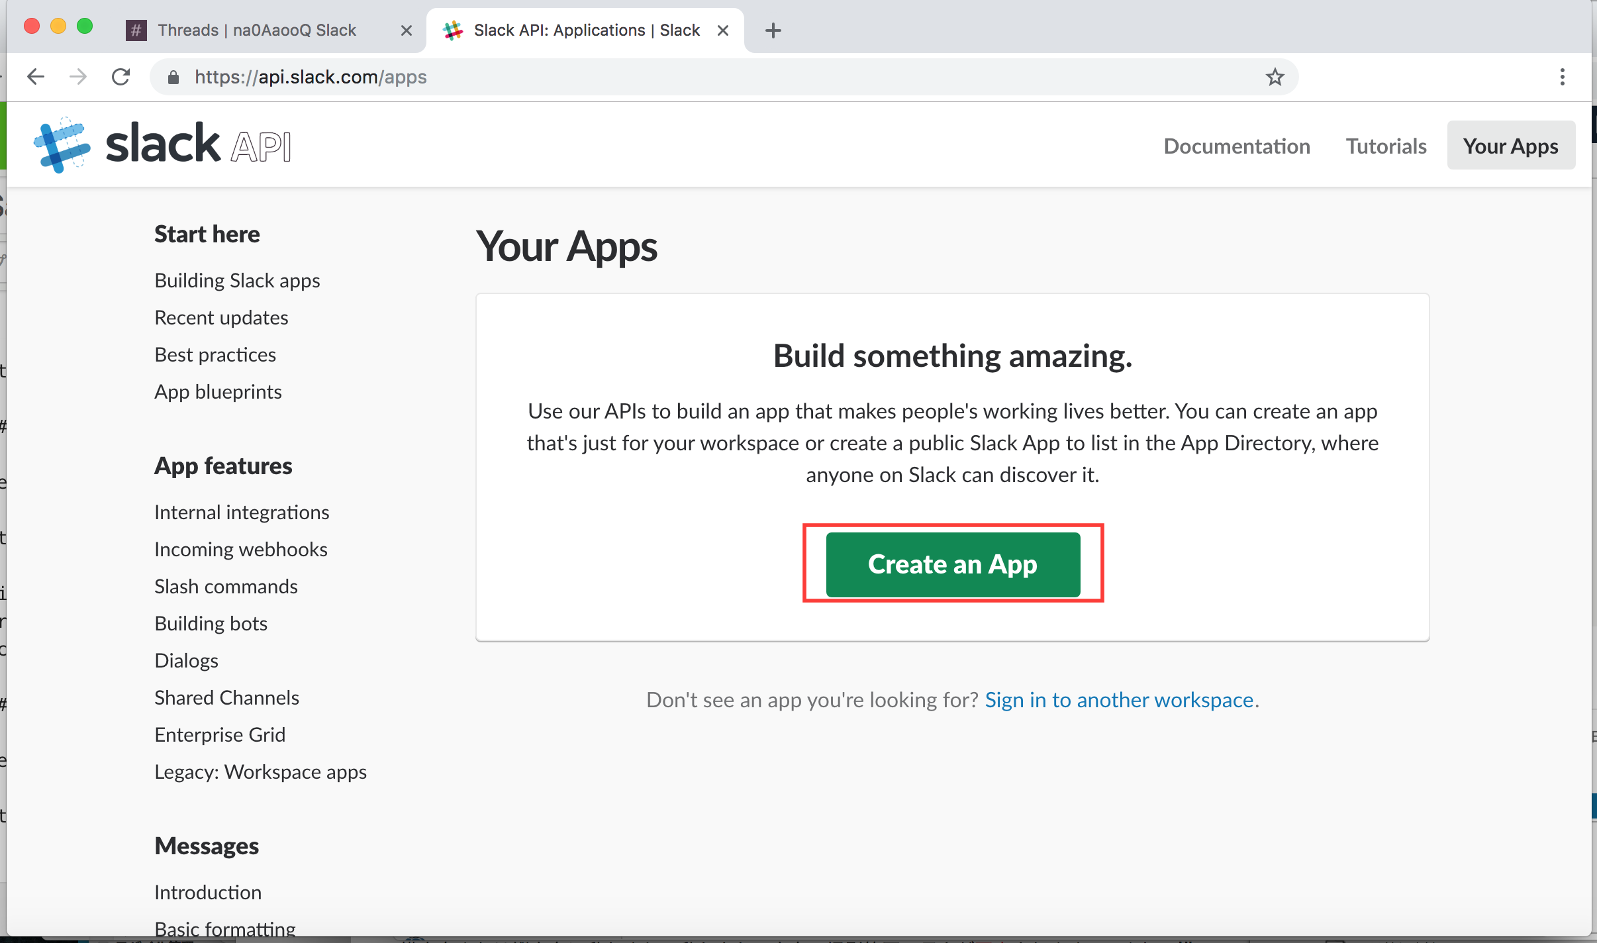Open the Introduction link under Messages
This screenshot has height=943, width=1597.
pyautogui.click(x=208, y=893)
